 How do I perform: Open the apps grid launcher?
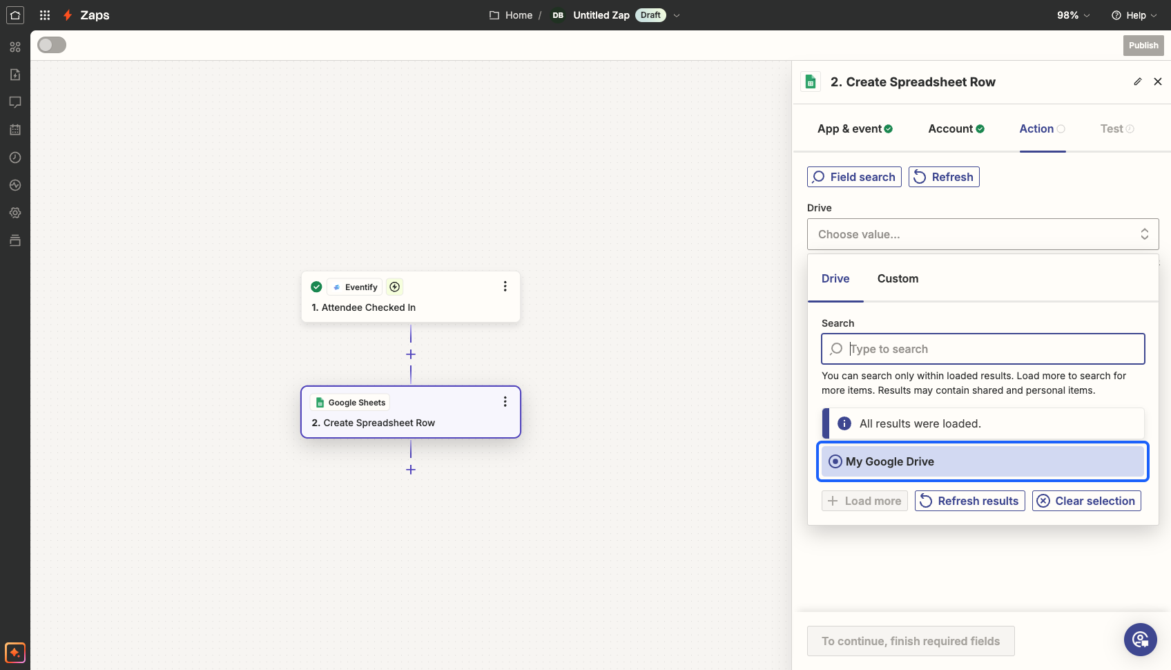[x=45, y=15]
